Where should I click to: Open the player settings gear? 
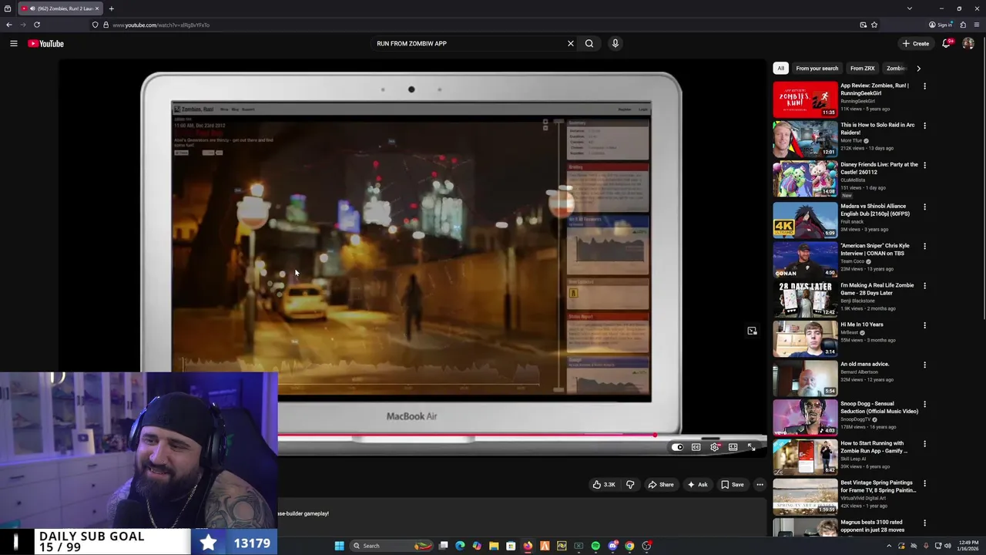pyautogui.click(x=715, y=447)
